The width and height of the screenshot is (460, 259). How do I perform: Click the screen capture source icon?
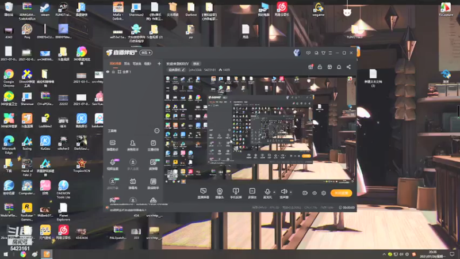coord(203,193)
